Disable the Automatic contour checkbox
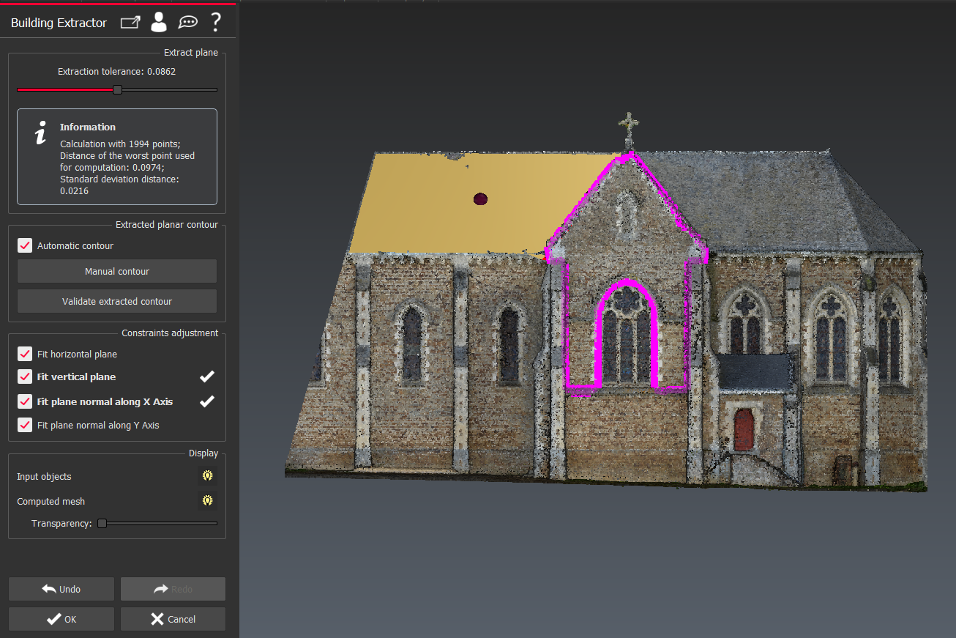The width and height of the screenshot is (956, 638). coord(25,246)
